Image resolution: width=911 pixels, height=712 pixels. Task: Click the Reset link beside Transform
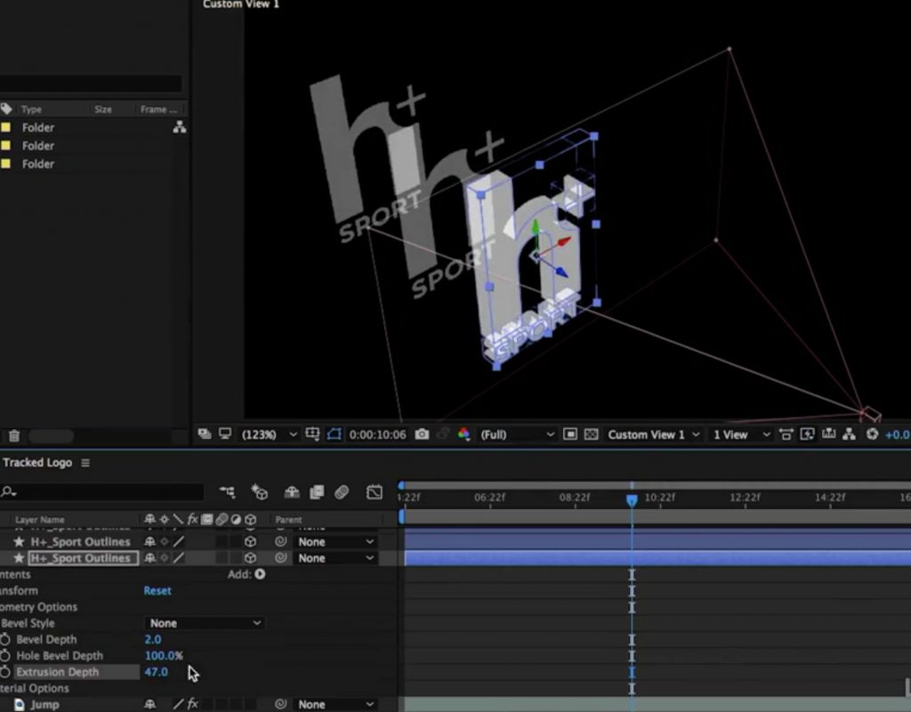coord(157,591)
